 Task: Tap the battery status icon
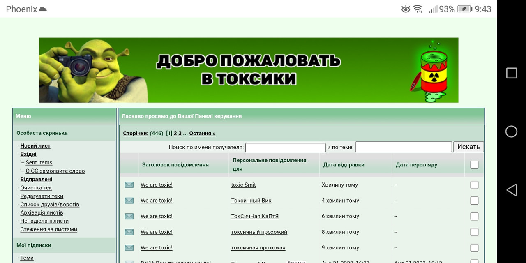point(465,9)
